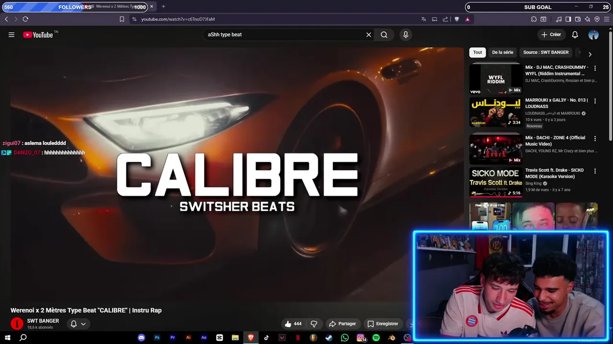Open options for the WYFL mix

(595, 68)
